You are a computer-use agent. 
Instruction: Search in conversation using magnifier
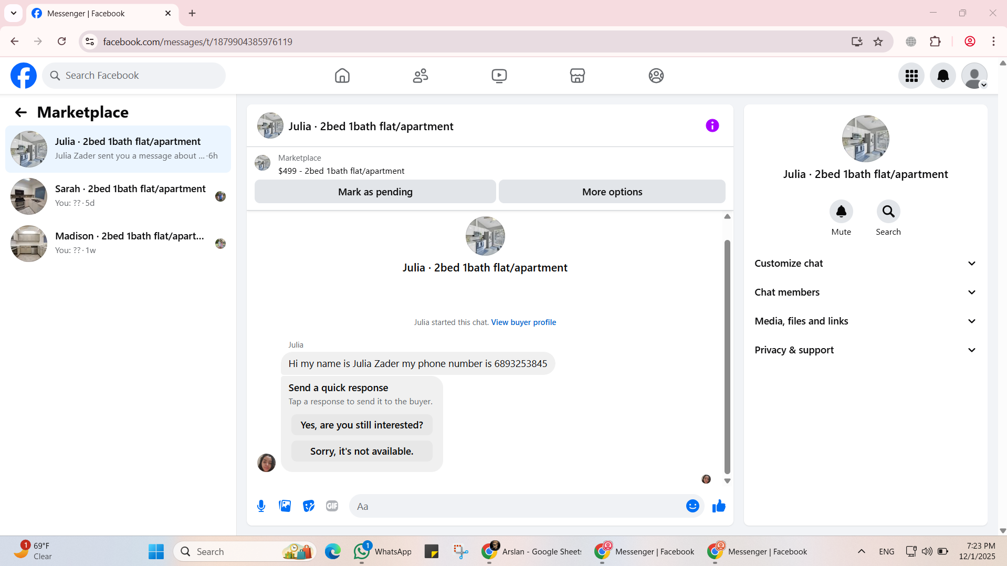click(x=888, y=212)
